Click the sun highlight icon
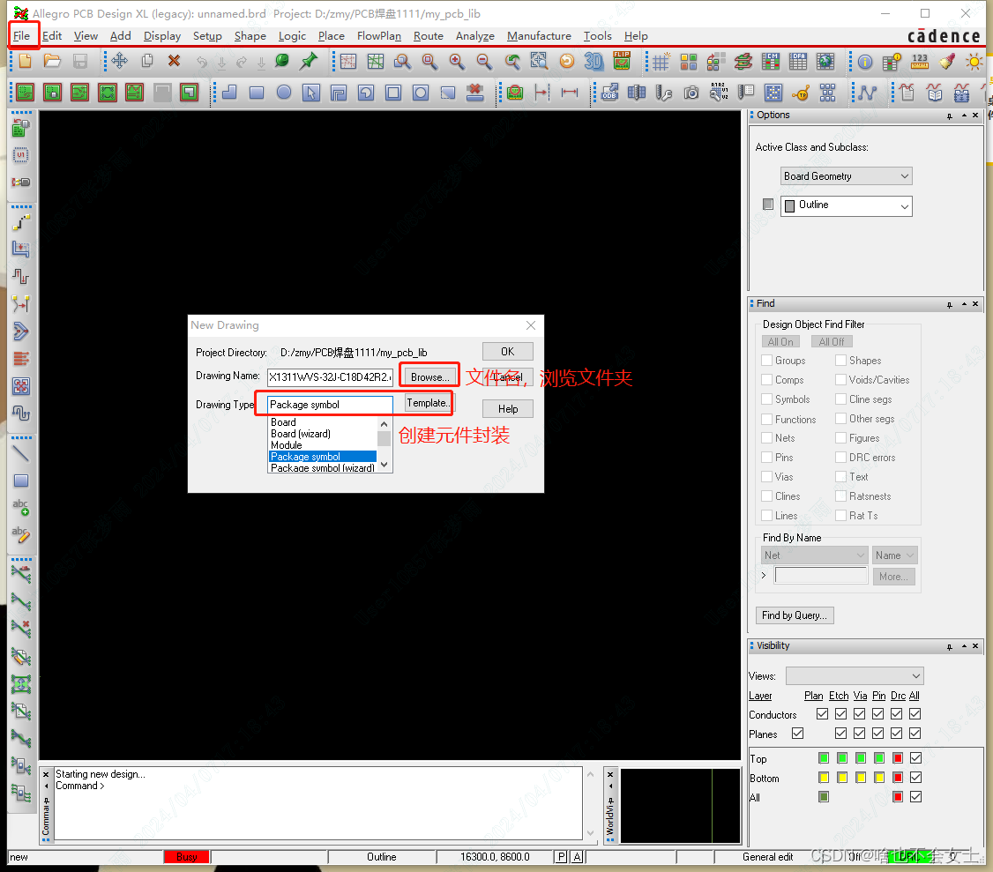The height and width of the screenshot is (872, 993). click(974, 62)
